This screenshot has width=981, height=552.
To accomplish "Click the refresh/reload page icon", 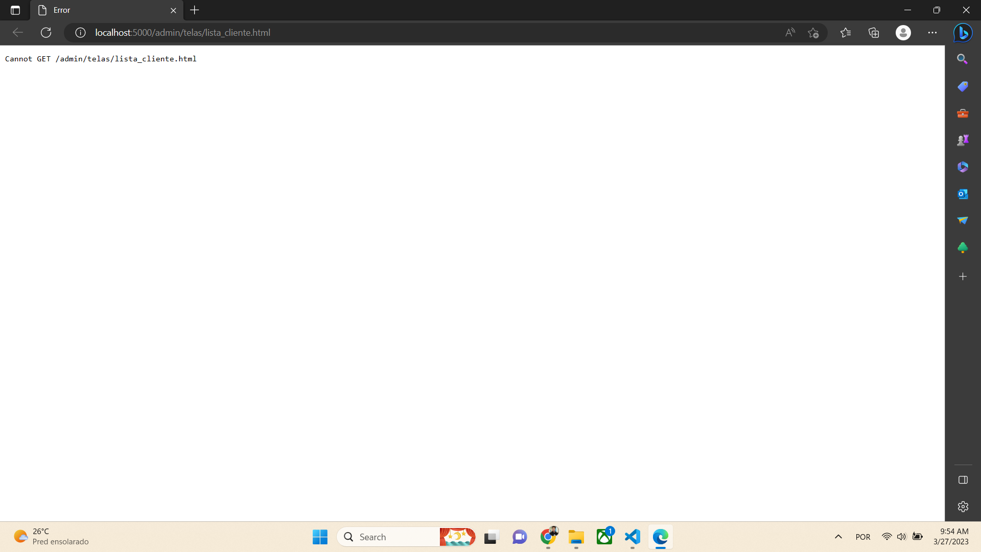I will (x=45, y=32).
